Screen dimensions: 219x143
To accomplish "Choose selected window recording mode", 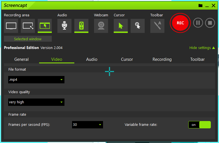I will tap(45, 26).
